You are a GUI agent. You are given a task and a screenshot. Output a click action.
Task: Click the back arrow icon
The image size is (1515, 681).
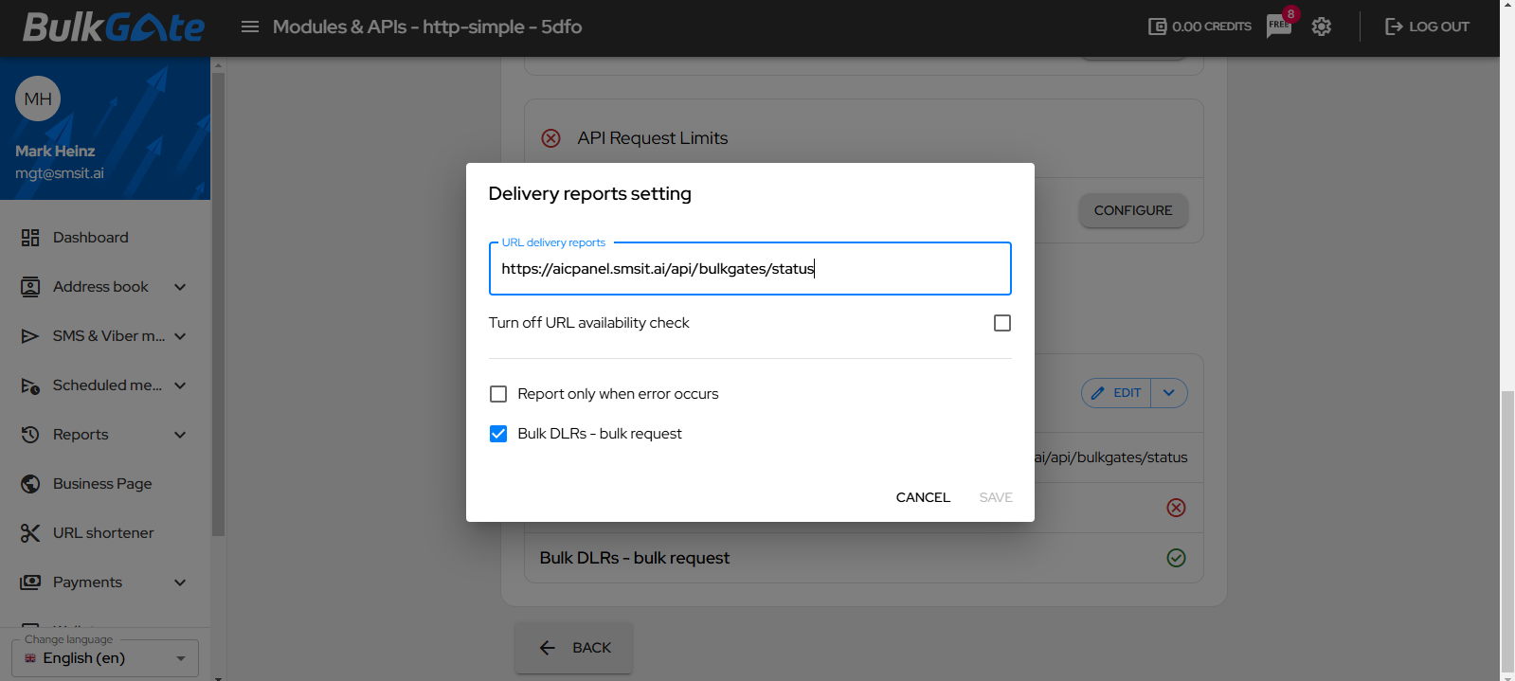(x=547, y=648)
